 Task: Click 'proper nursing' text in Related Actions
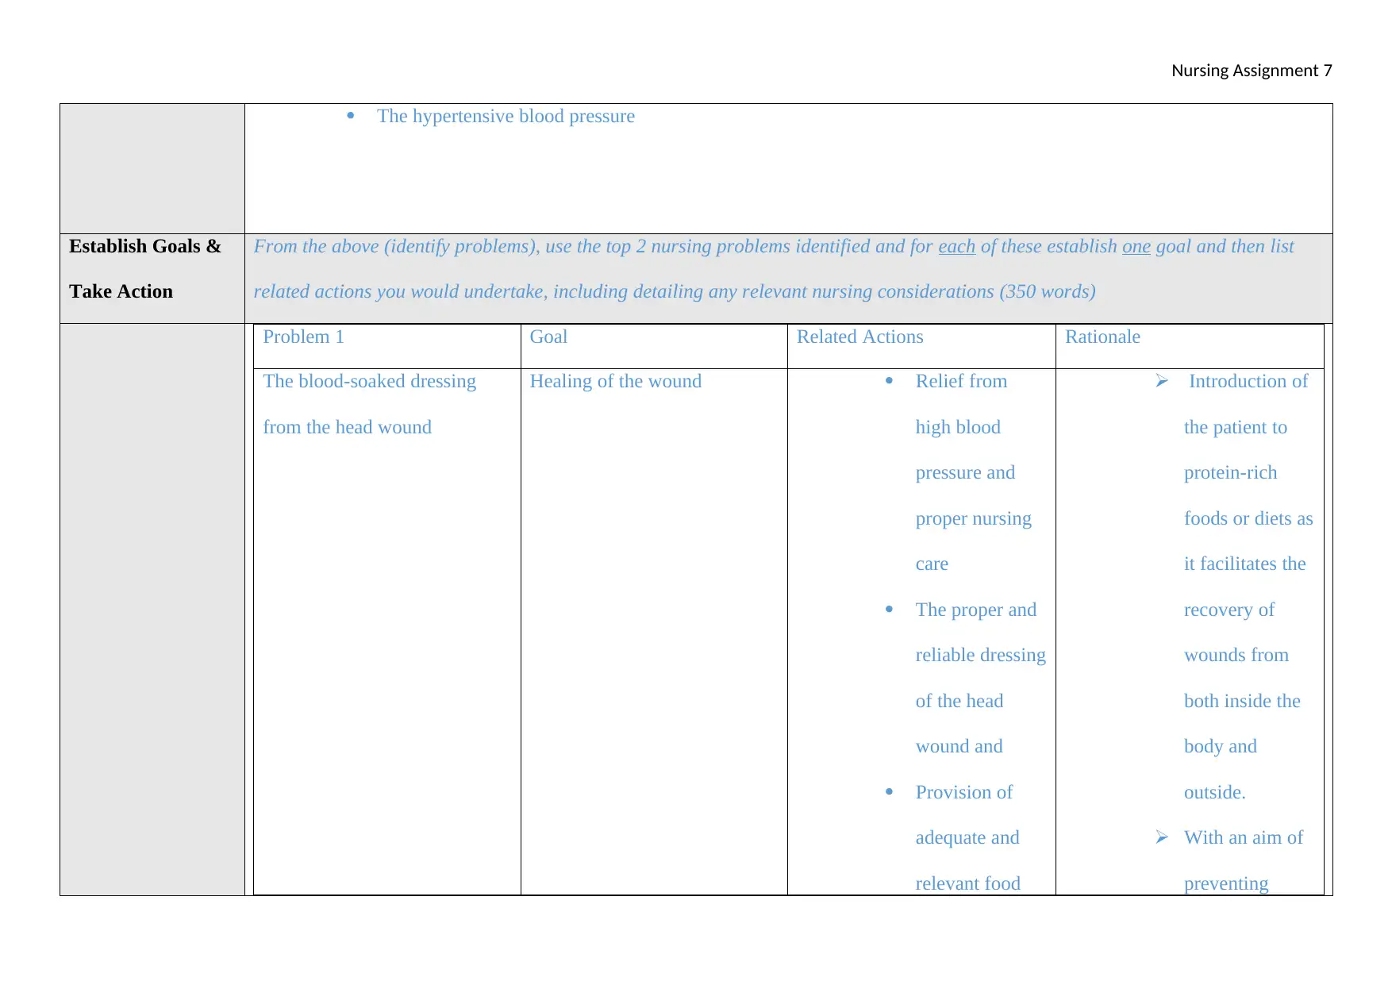pyautogui.click(x=973, y=518)
